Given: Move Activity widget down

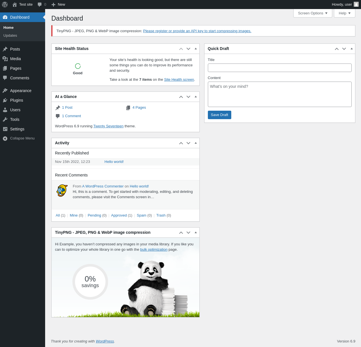Looking at the screenshot, I should (x=188, y=143).
